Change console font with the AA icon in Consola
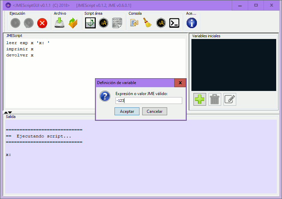Viewport: 282px width, 199px height. [161, 23]
